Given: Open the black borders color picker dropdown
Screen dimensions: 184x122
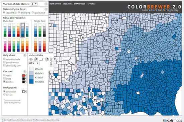Looking at the screenshot, I should [x=24, y=82].
